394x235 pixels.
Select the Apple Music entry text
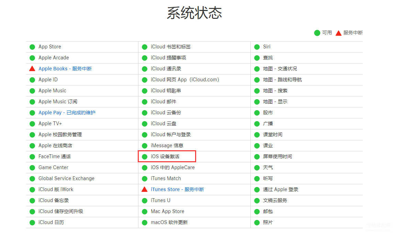pos(52,91)
